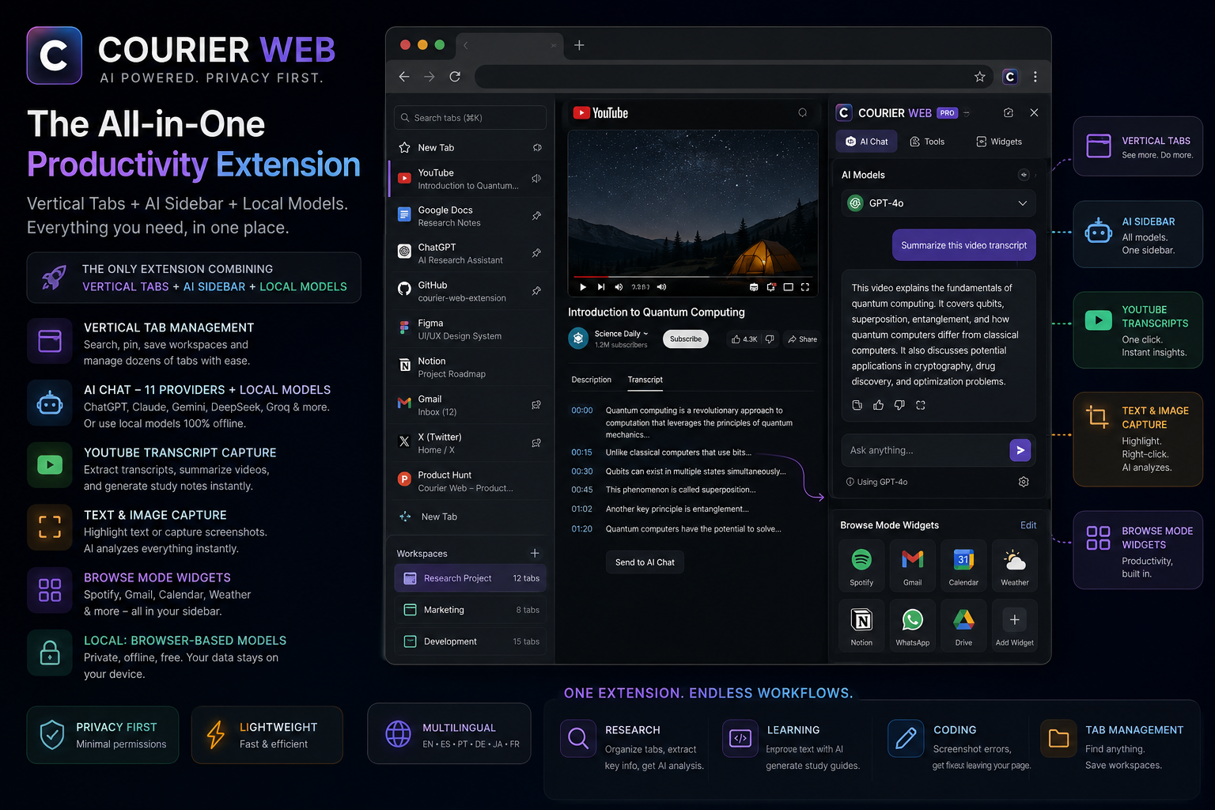Image resolution: width=1215 pixels, height=810 pixels.
Task: Toggle pin on the GitHub tab
Action: 536,291
